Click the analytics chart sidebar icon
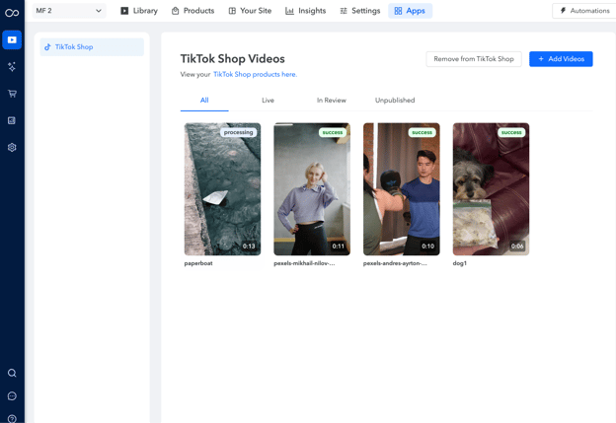616x423 pixels. coord(12,120)
